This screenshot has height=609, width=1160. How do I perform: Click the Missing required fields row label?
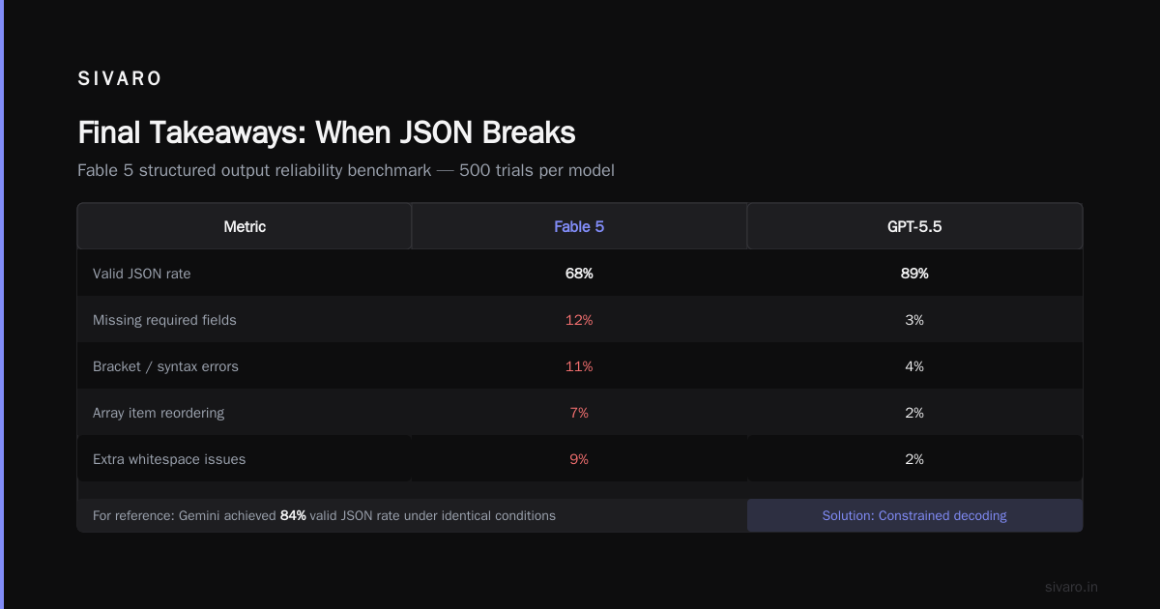point(164,320)
